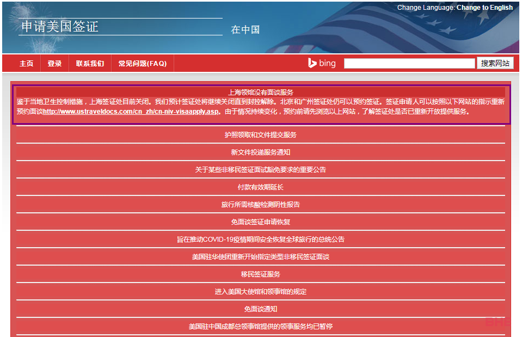Expand 美国驻华使团重新开始指定类型非移民签证面谈

(261, 257)
